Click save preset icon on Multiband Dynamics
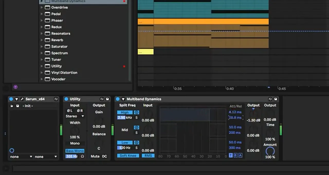The width and height of the screenshot is (329, 175). tap(276, 99)
